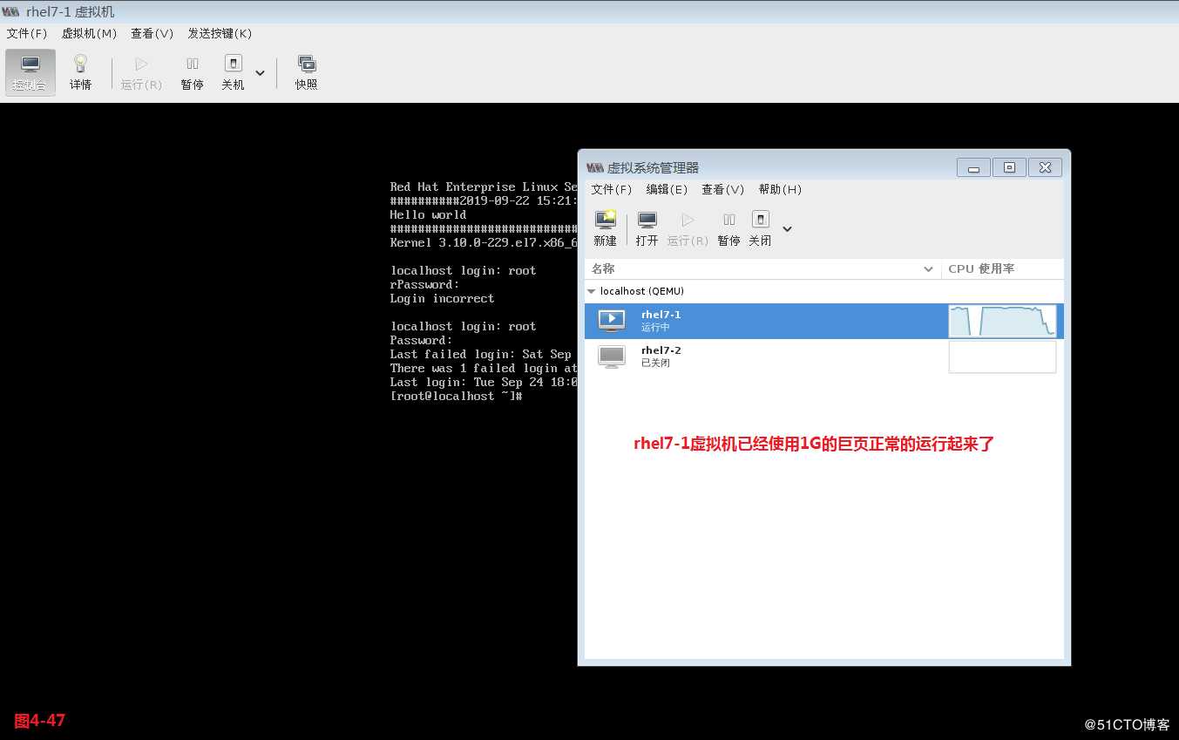Image resolution: width=1179 pixels, height=740 pixels.
Task: Click the Open (打开) icon in Virtual Machine Manager
Action: coord(647,228)
